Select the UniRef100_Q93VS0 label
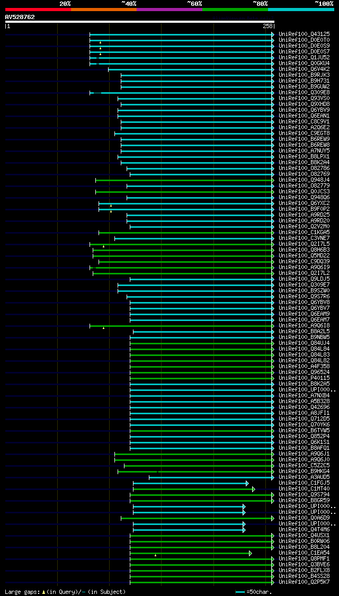This screenshot has height=596, width=339. coord(304,99)
